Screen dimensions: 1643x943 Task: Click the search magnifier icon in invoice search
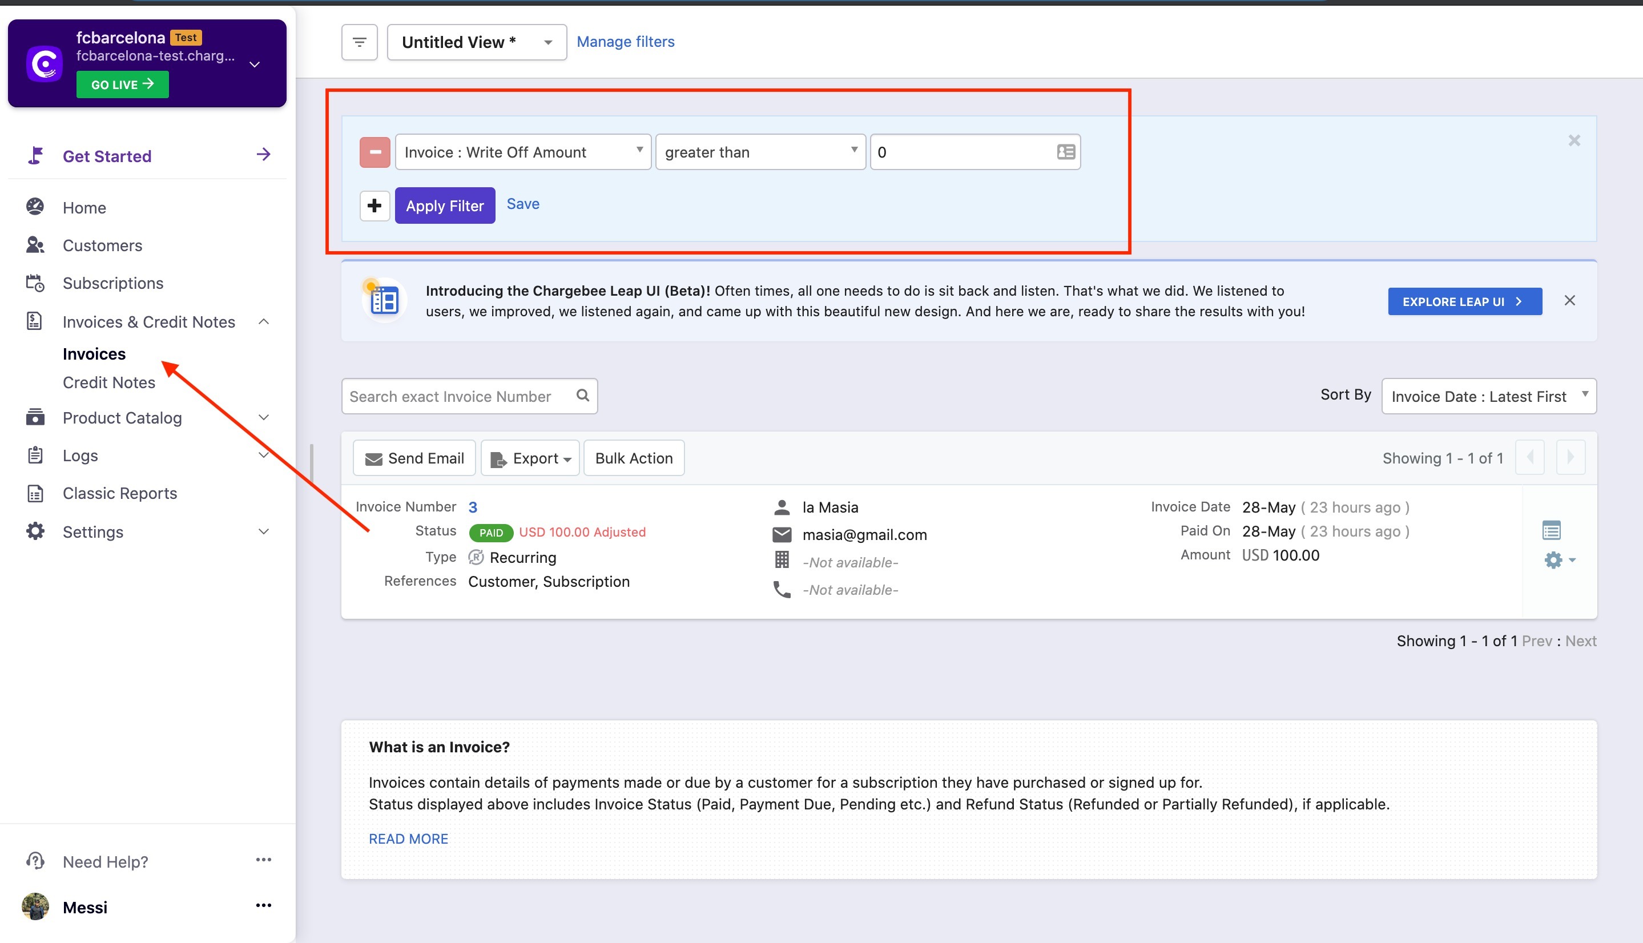[x=582, y=395]
